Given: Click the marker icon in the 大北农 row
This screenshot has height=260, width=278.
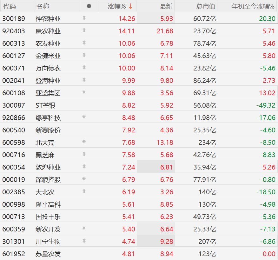Looking at the screenshot, I should pyautogui.click(x=84, y=191).
